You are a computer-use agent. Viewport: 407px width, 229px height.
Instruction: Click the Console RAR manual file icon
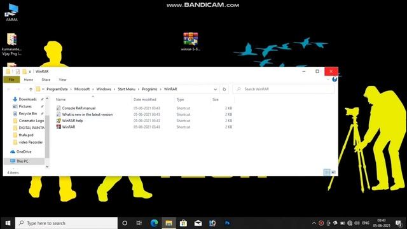[x=59, y=108]
